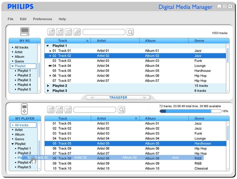
Task: Select row 10 Track 10 in My Player
Action: point(136,168)
